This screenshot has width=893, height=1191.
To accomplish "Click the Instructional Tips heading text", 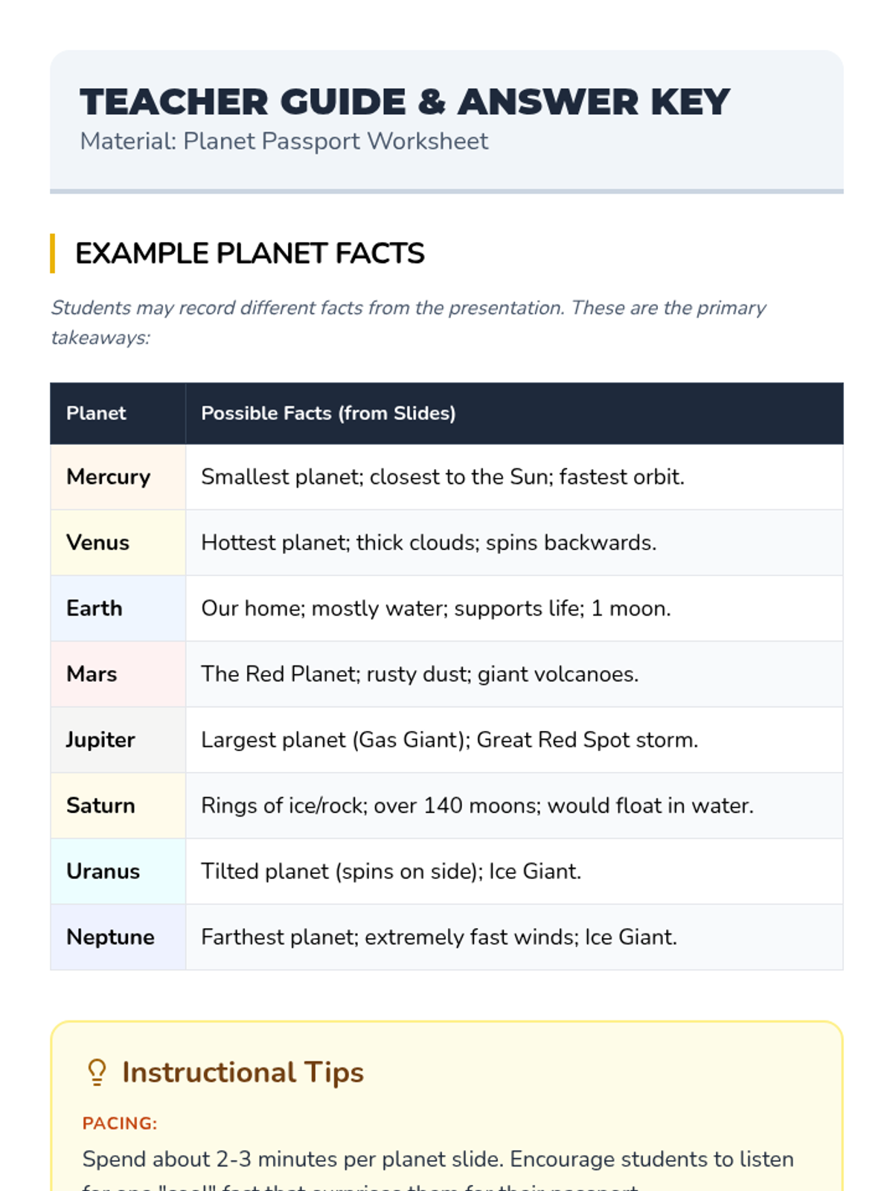I will [243, 1073].
